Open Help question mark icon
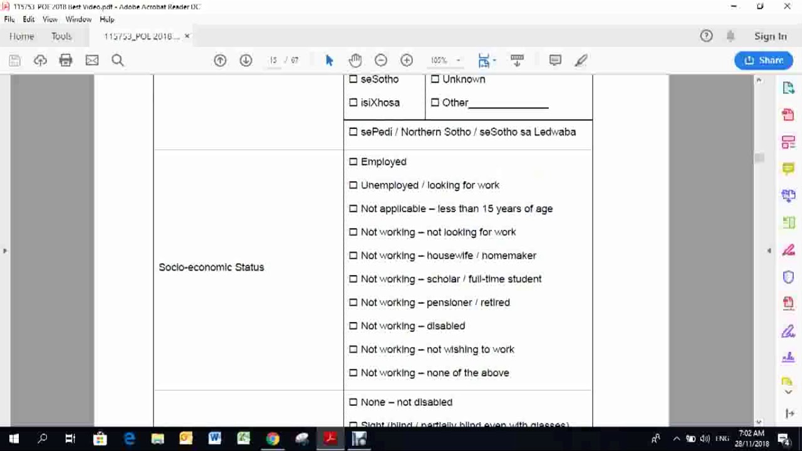Viewport: 802px width, 451px height. tap(706, 36)
